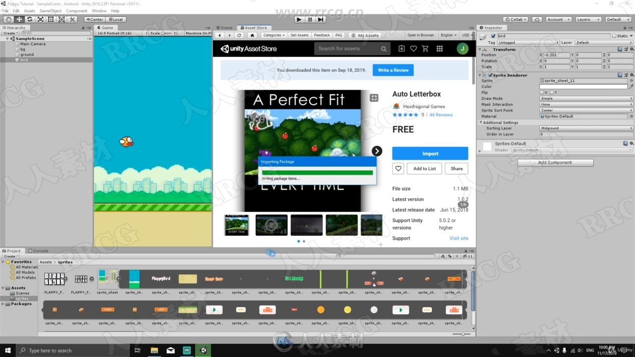Viewport: 635px width, 357px height.
Task: Open Asset Store wishlist heart in header
Action: coord(414,49)
